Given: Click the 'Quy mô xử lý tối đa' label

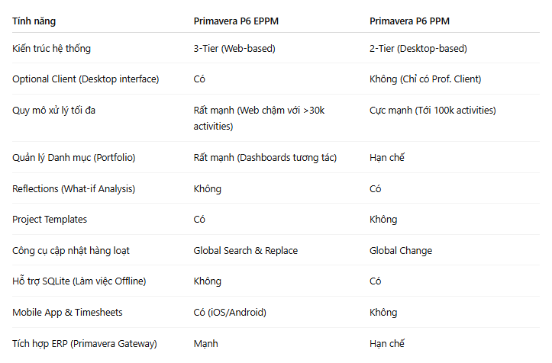Looking at the screenshot, I should pos(54,110).
